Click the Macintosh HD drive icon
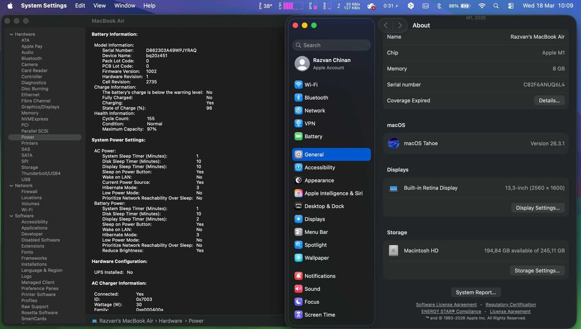 coord(393,251)
